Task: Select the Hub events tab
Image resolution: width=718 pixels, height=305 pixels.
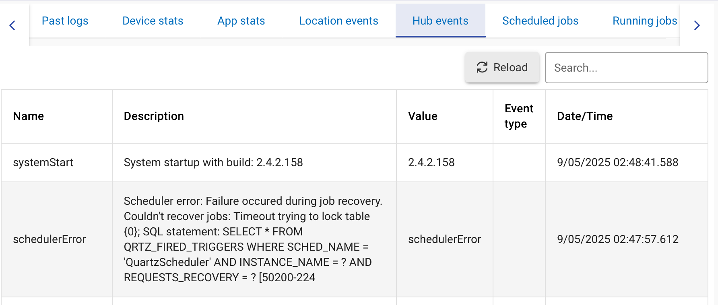Action: point(440,21)
